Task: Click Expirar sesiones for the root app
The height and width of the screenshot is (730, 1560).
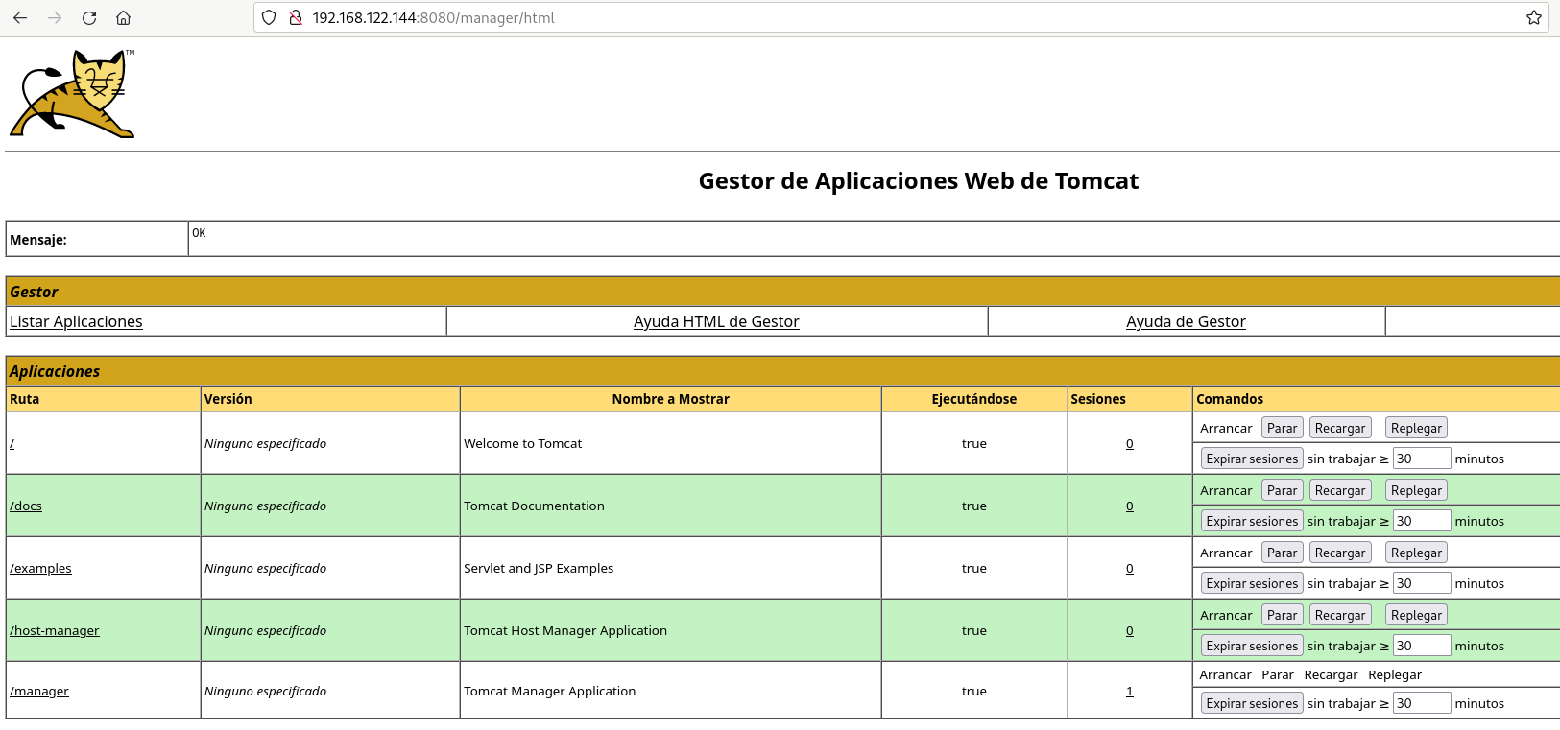Action: (x=1252, y=459)
